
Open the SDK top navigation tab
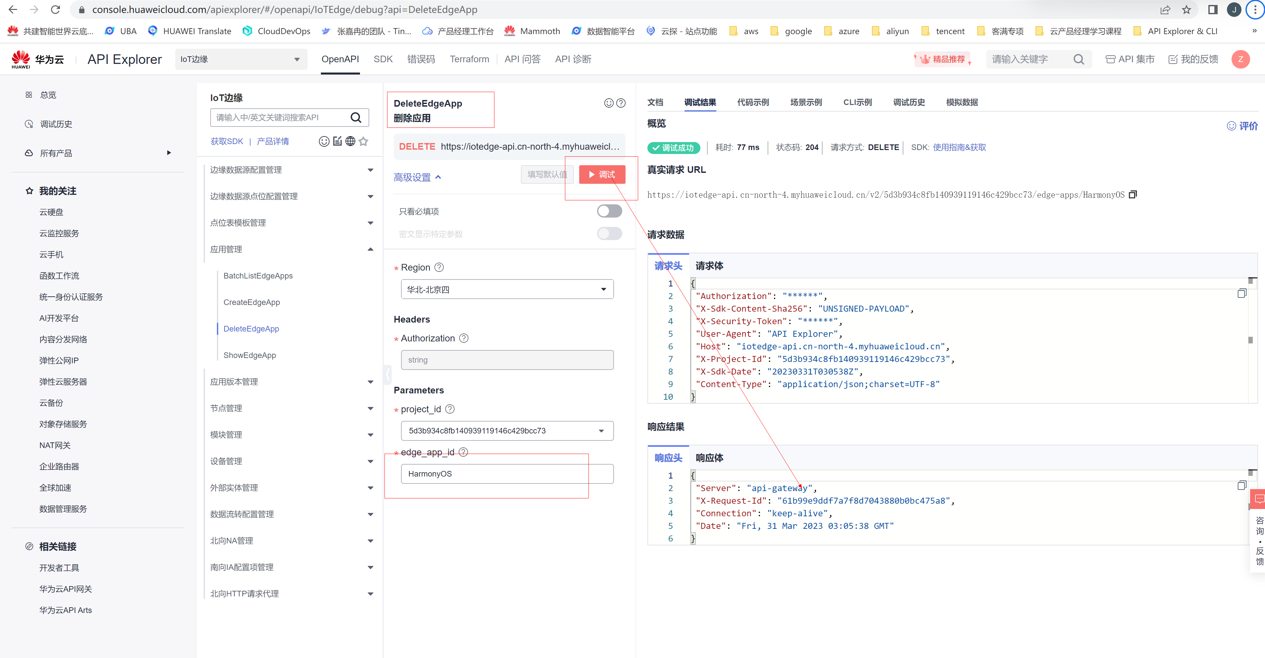[382, 59]
